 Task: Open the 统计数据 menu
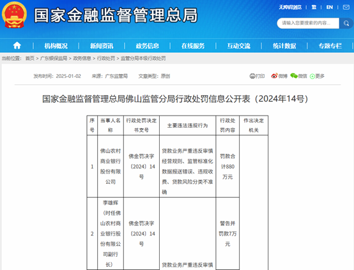click(x=284, y=46)
